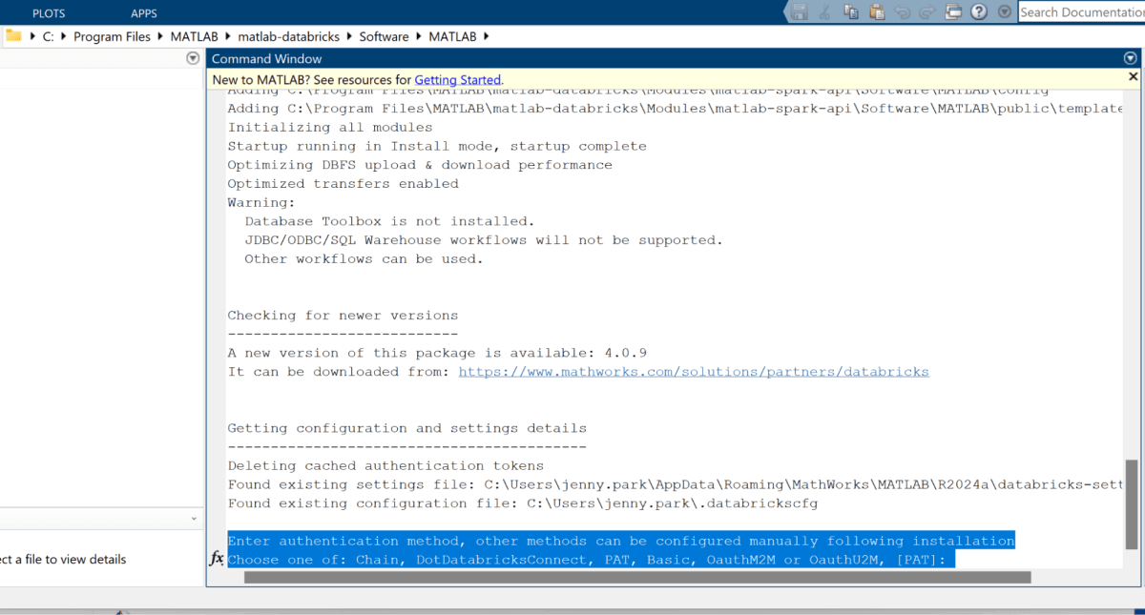Click 'A new version of this package' line
This screenshot has width=1145, height=615.
pyautogui.click(x=437, y=353)
